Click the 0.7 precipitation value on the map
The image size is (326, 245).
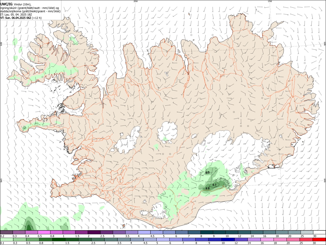pos(214,185)
